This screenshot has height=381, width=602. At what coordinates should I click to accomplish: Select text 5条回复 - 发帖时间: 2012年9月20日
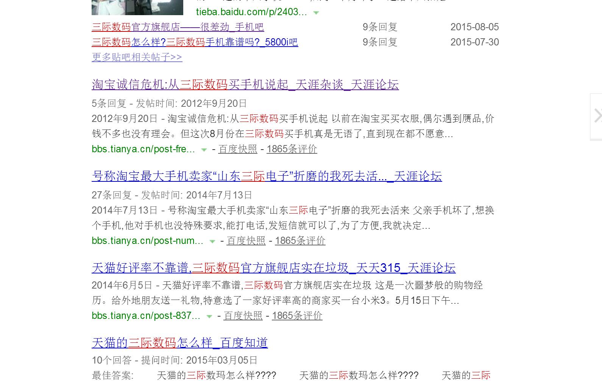(x=169, y=103)
